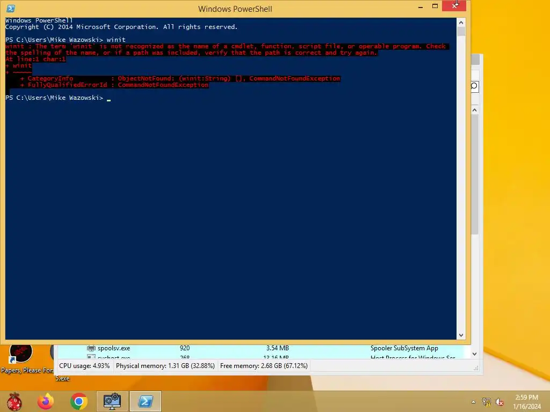Launch Google Chrome from the taskbar

[79, 401]
